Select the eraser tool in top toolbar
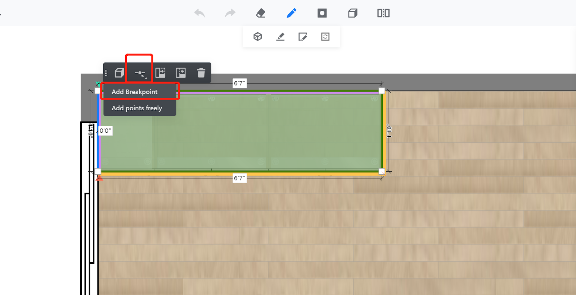 point(261,13)
